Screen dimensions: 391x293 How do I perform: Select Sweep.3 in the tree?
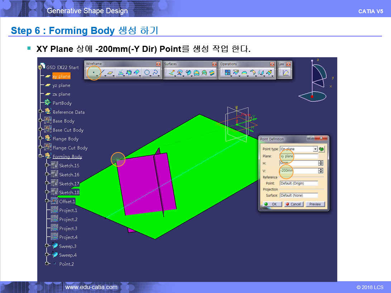(x=67, y=246)
